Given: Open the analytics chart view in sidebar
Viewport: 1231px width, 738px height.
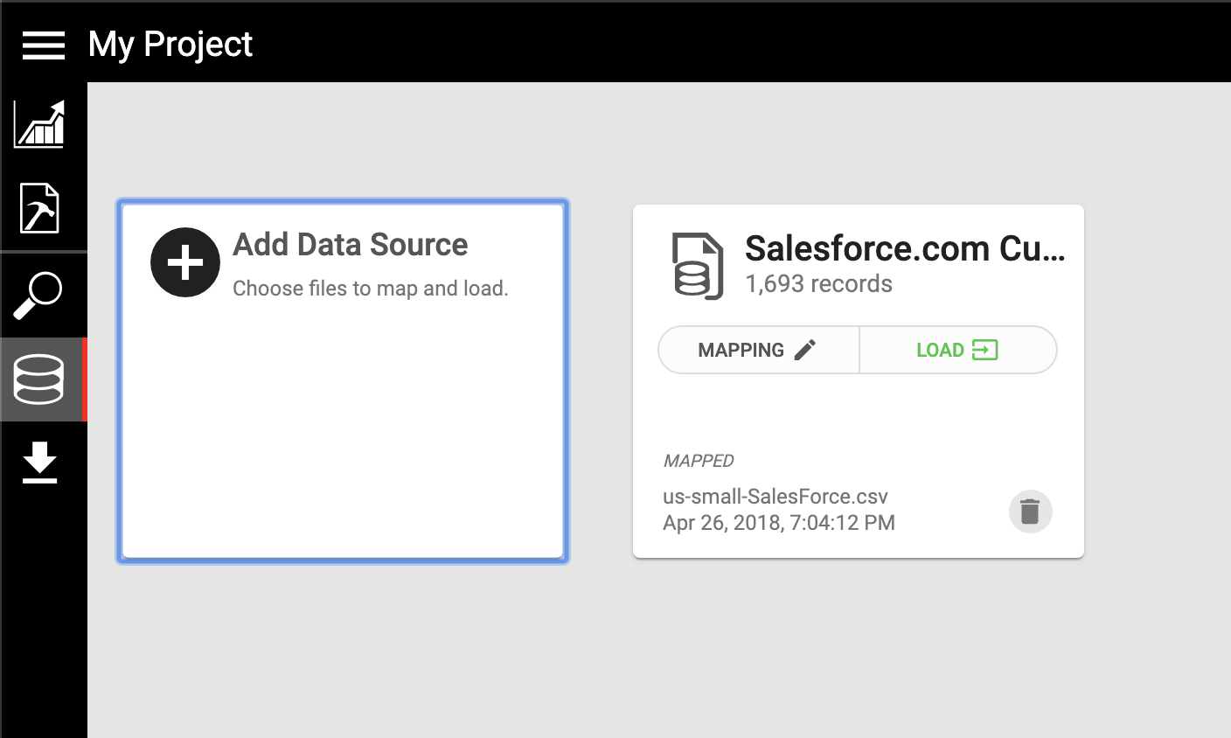Looking at the screenshot, I should coord(39,123).
